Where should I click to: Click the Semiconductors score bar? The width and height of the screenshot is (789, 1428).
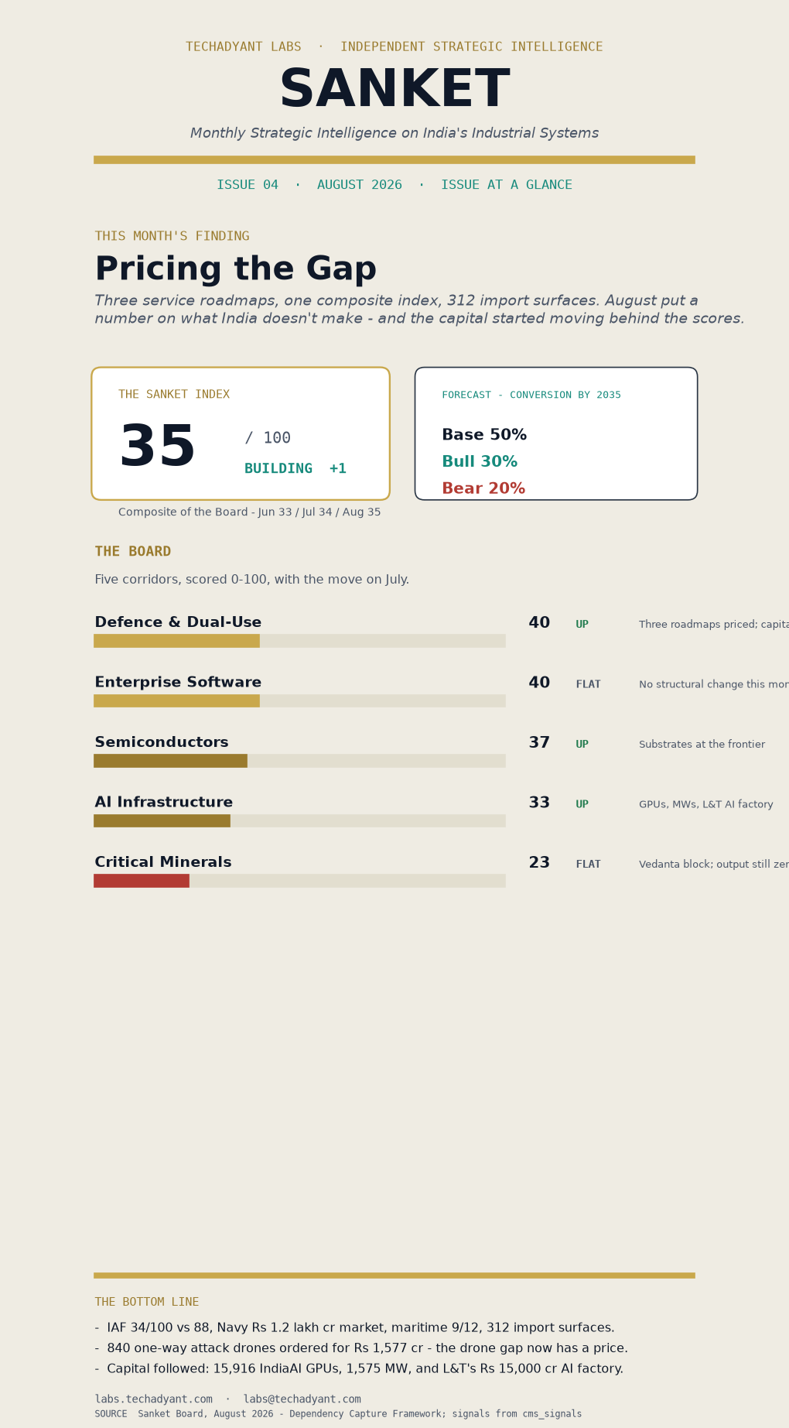[x=299, y=761]
